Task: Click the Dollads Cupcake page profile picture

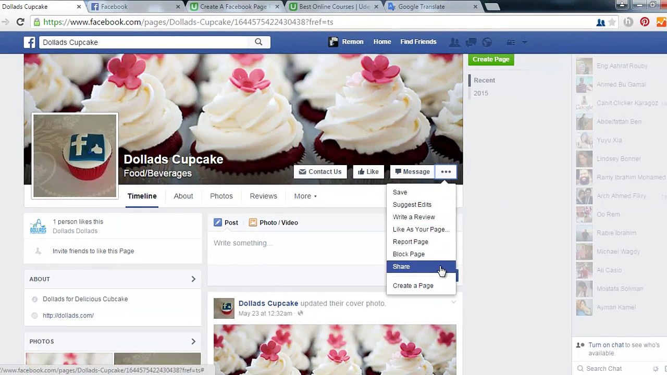Action: click(75, 156)
